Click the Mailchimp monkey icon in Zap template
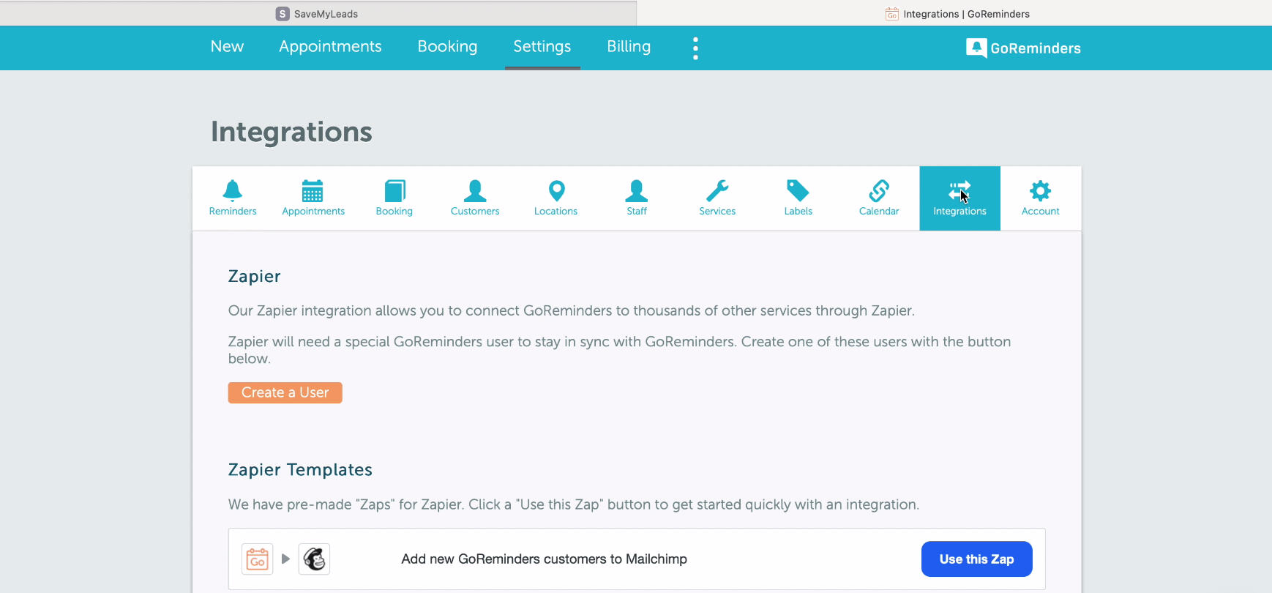The image size is (1272, 593). click(315, 559)
